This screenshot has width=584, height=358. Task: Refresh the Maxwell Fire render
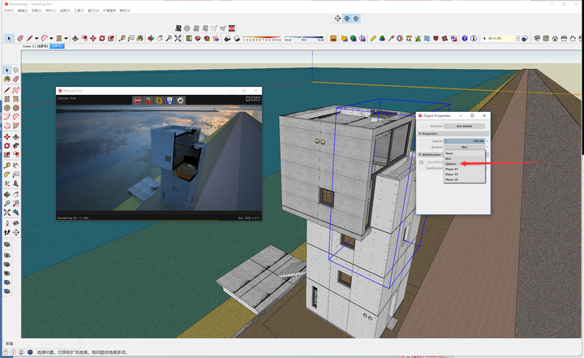coord(159,101)
